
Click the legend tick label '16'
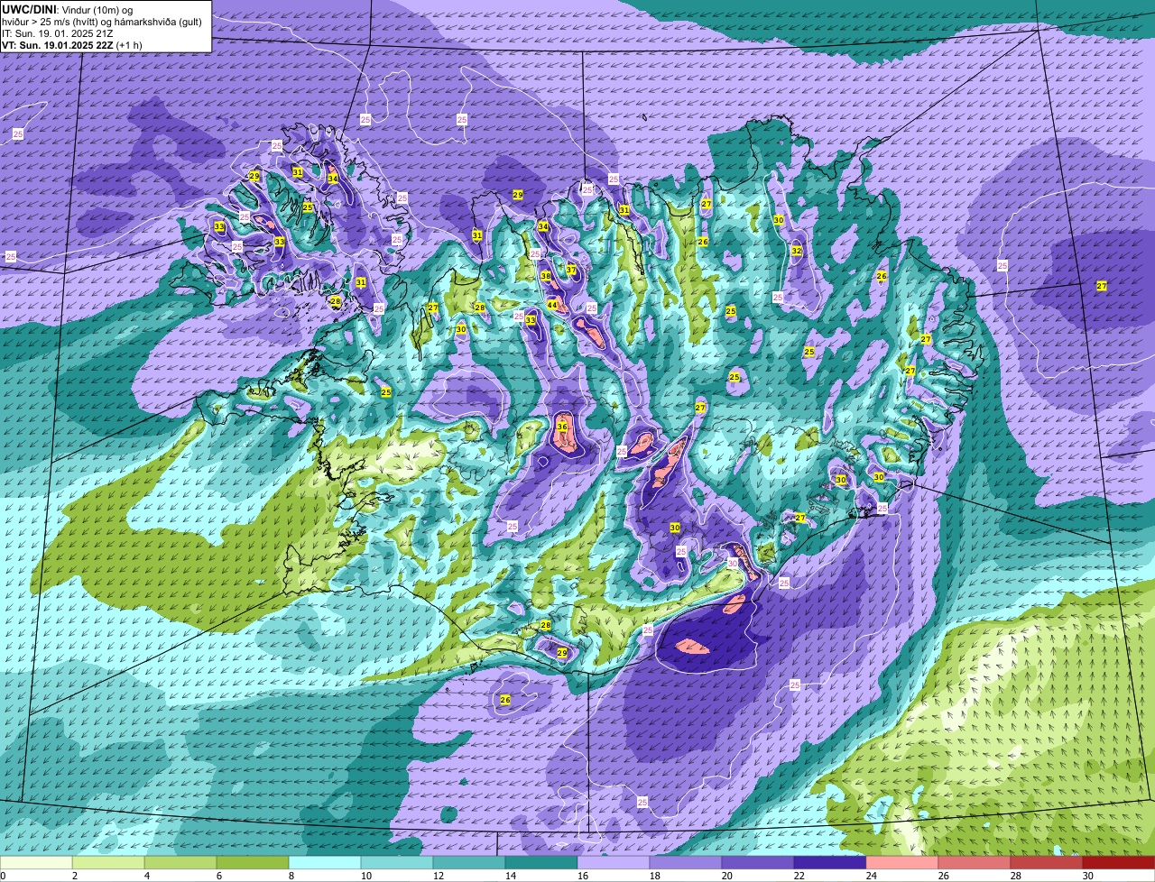[x=582, y=876]
